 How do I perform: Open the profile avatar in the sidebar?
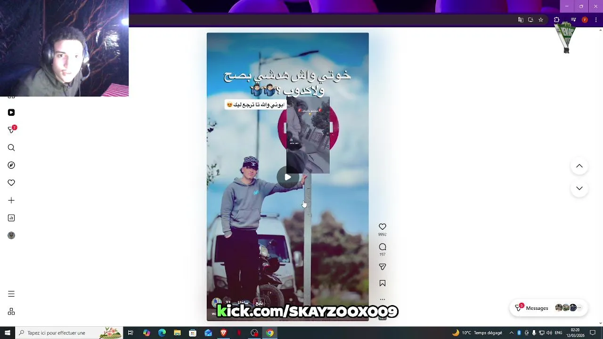tap(11, 235)
